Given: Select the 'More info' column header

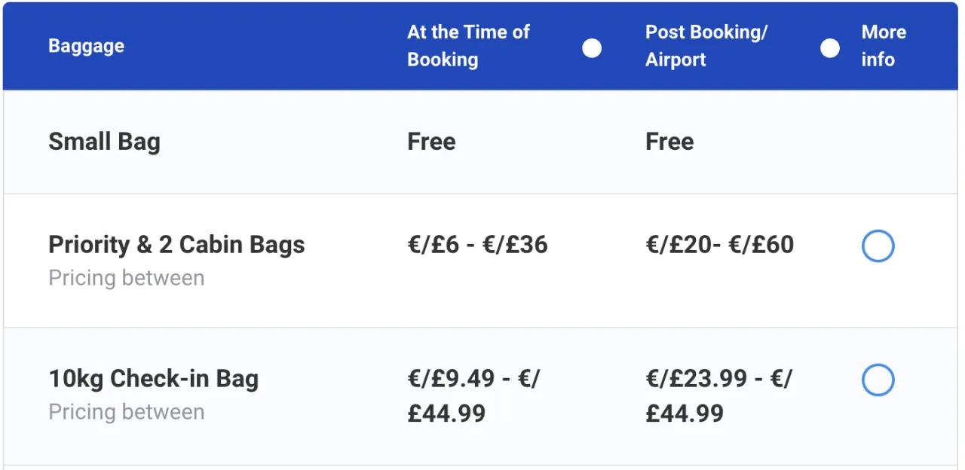Looking at the screenshot, I should [x=883, y=46].
